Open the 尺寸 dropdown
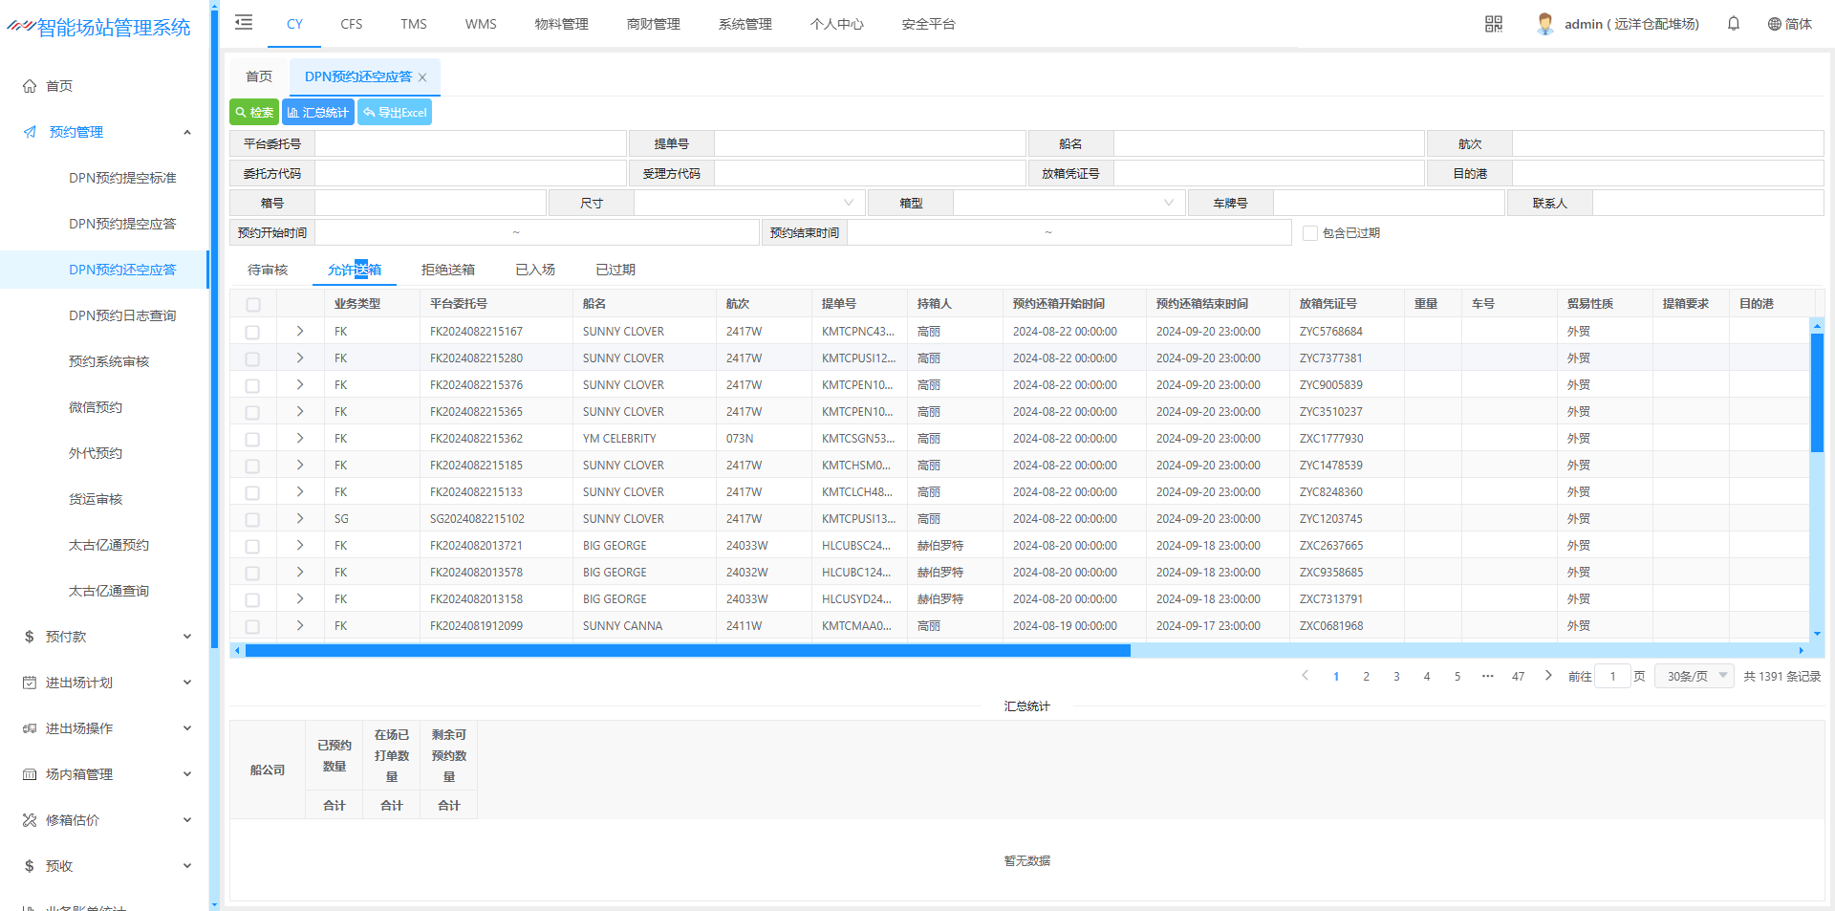 (x=748, y=203)
